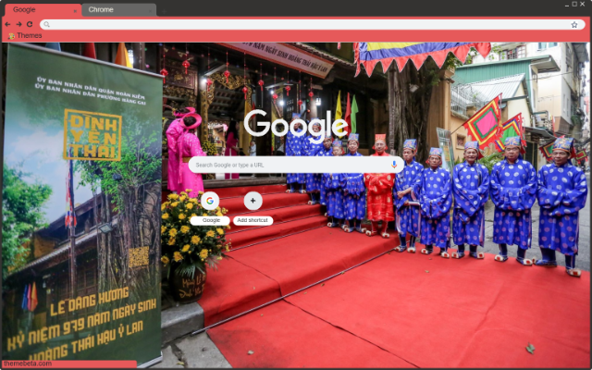The image size is (592, 370).
Task: Click the Add shortcut plus button
Action: (x=253, y=201)
